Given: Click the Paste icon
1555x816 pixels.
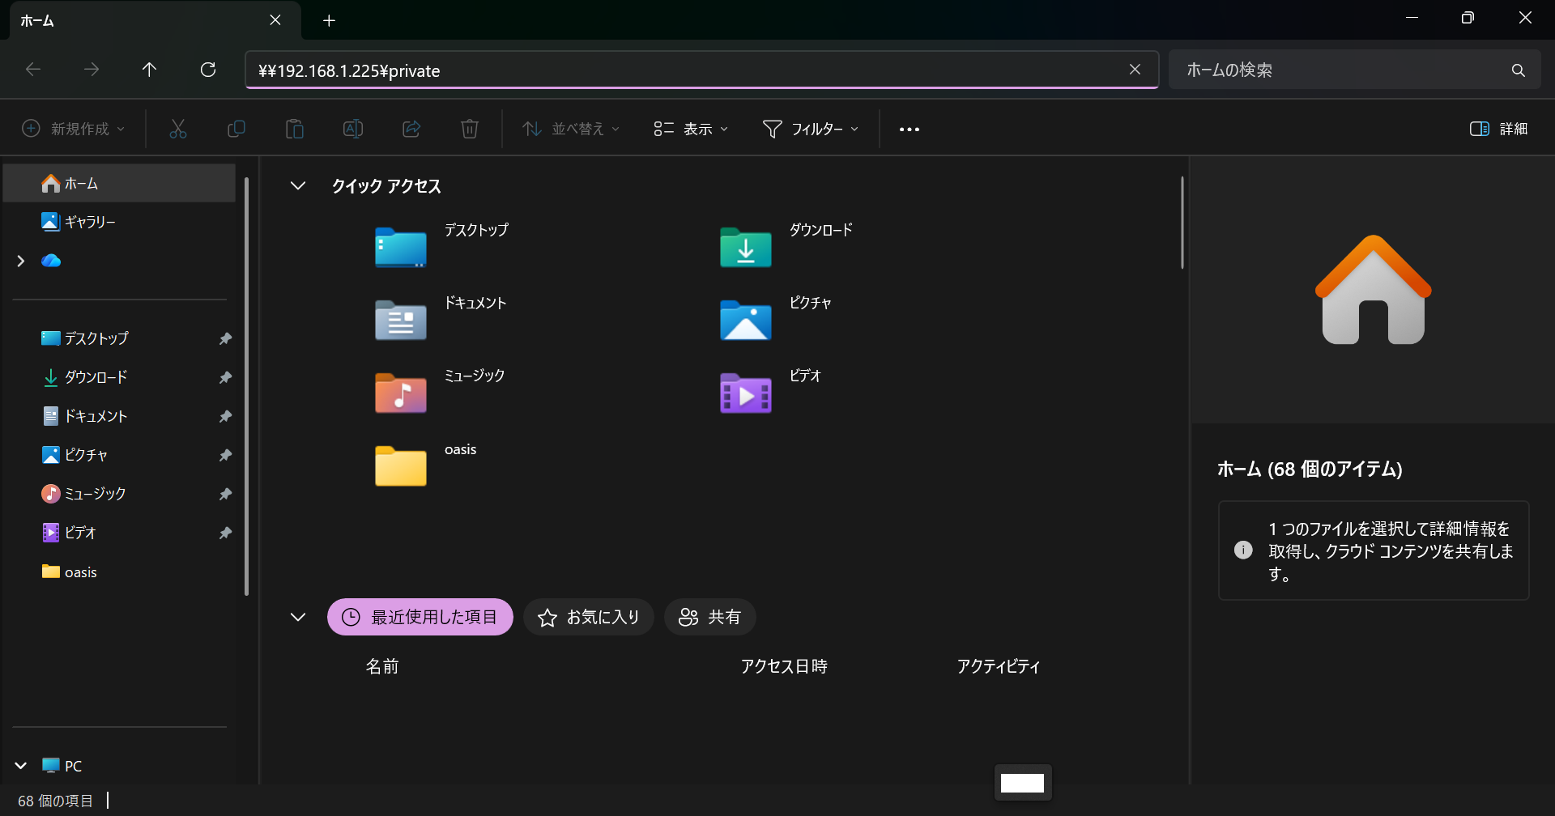Looking at the screenshot, I should point(295,129).
